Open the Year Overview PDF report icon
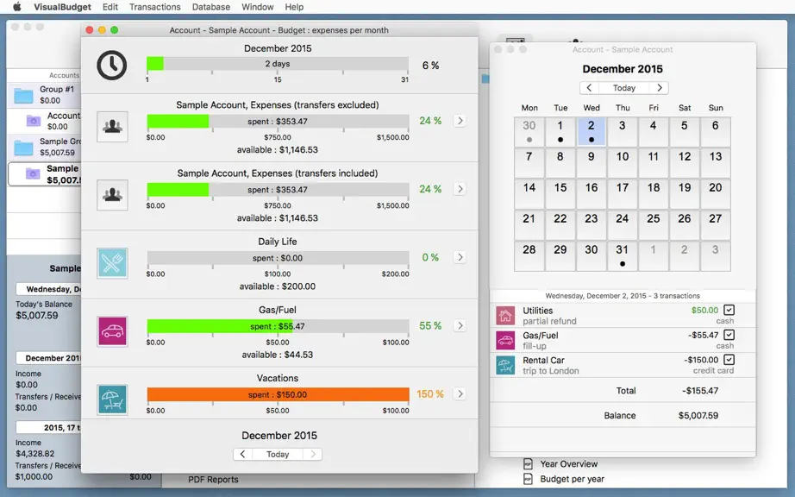 528,464
